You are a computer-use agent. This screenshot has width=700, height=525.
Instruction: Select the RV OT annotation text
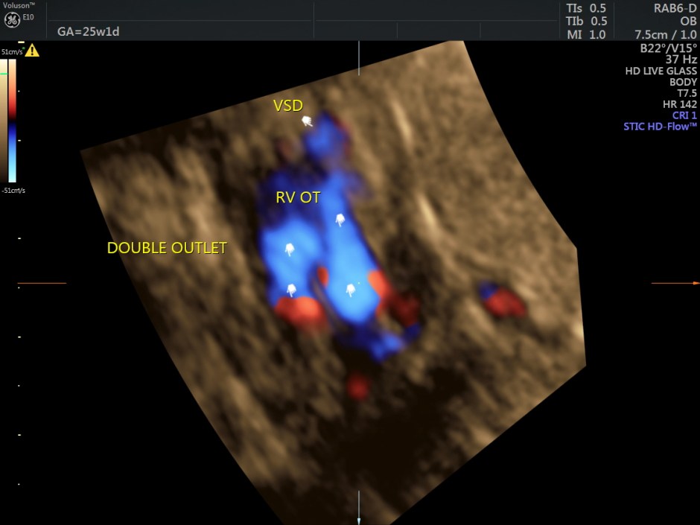pyautogui.click(x=299, y=197)
